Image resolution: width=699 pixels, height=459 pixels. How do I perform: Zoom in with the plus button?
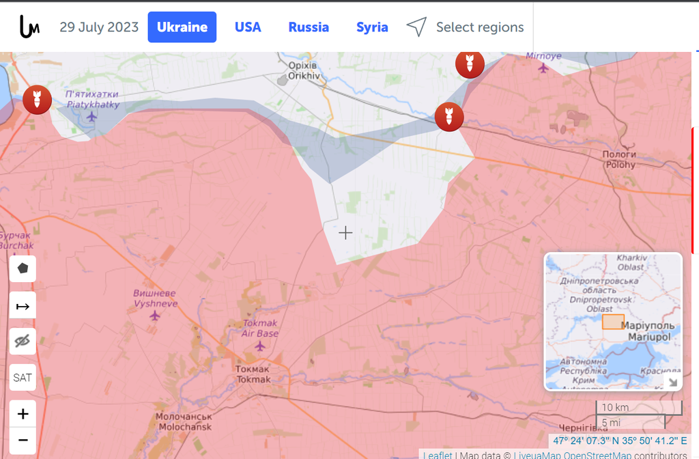[23, 414]
